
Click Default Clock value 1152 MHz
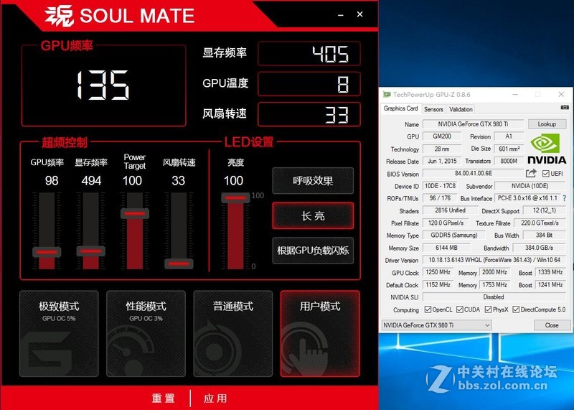pyautogui.click(x=438, y=284)
